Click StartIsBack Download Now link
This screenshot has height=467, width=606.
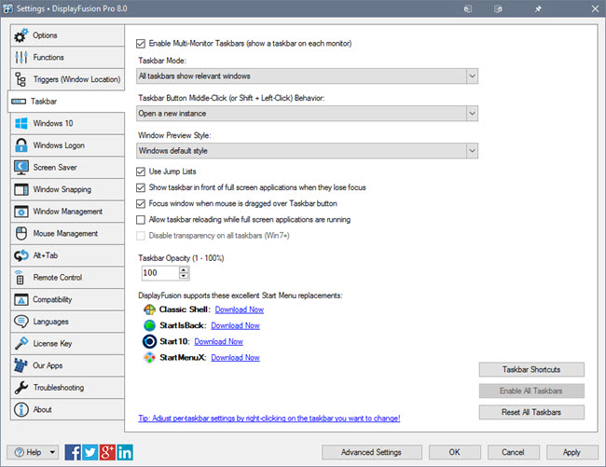(235, 325)
